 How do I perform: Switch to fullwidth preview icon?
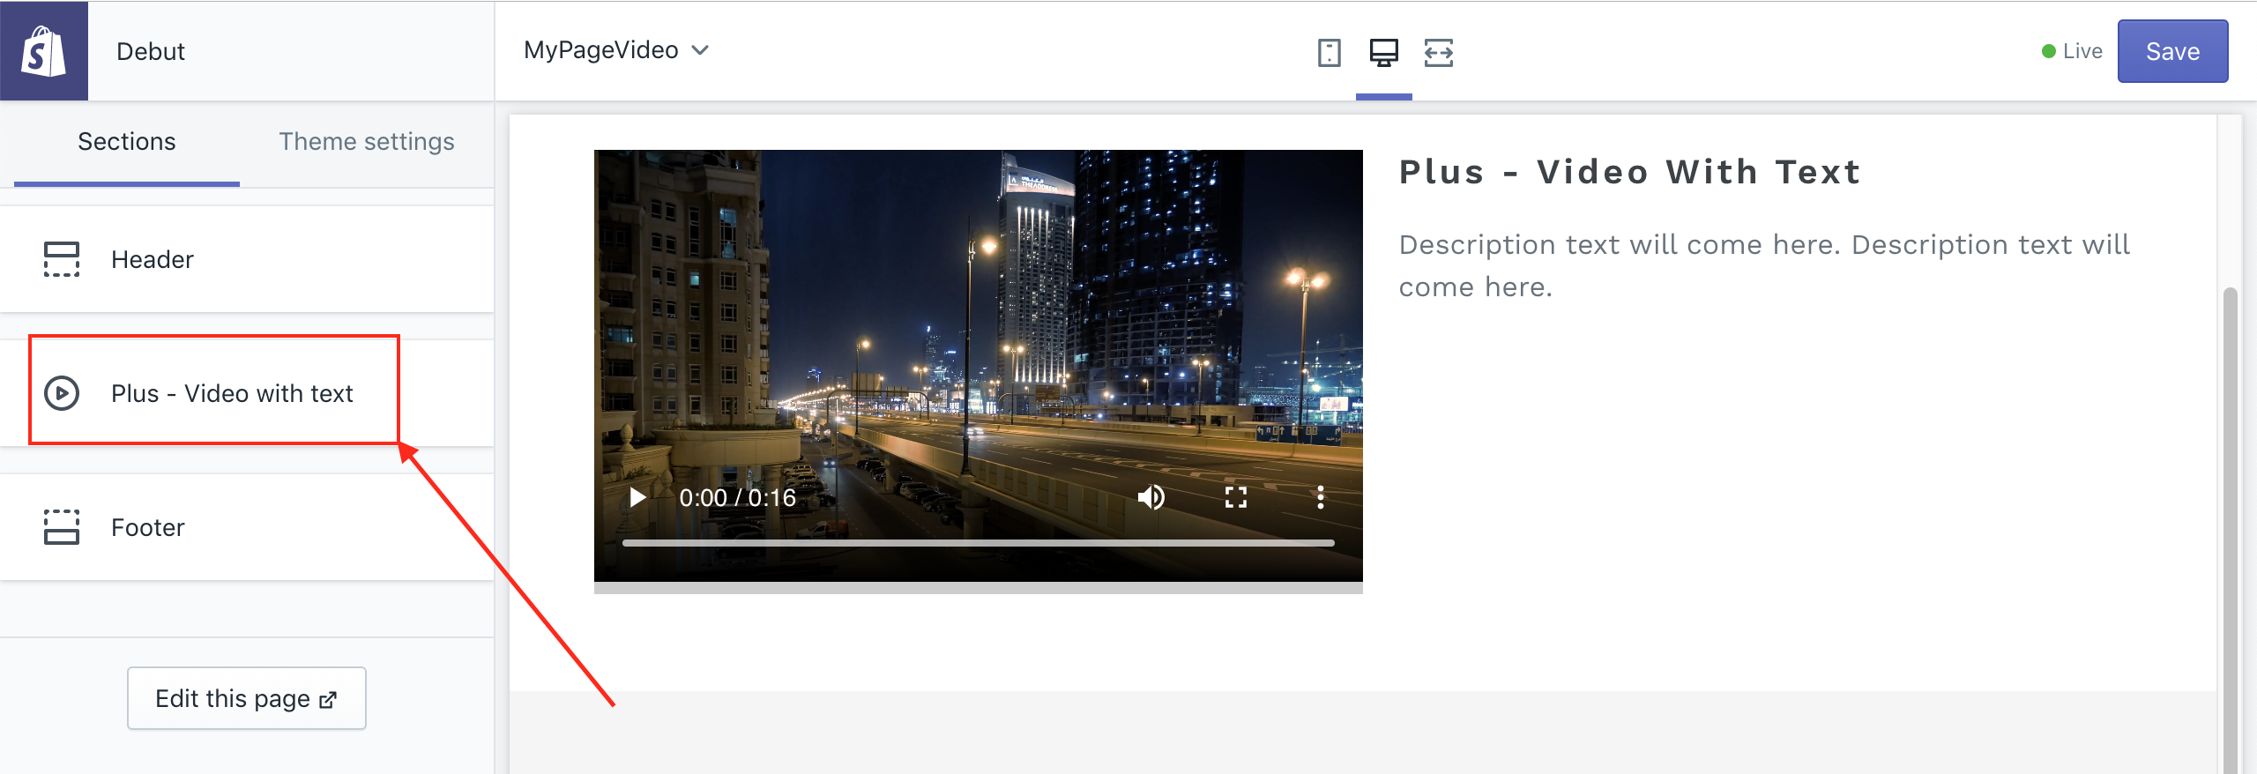pos(1438,53)
